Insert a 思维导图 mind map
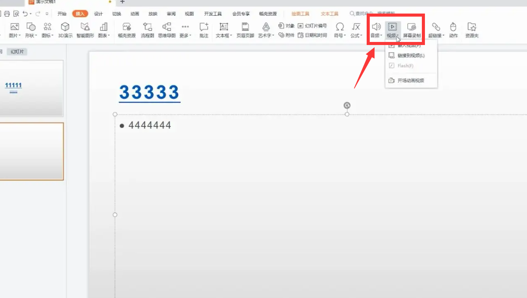This screenshot has height=298, width=527. pyautogui.click(x=166, y=29)
